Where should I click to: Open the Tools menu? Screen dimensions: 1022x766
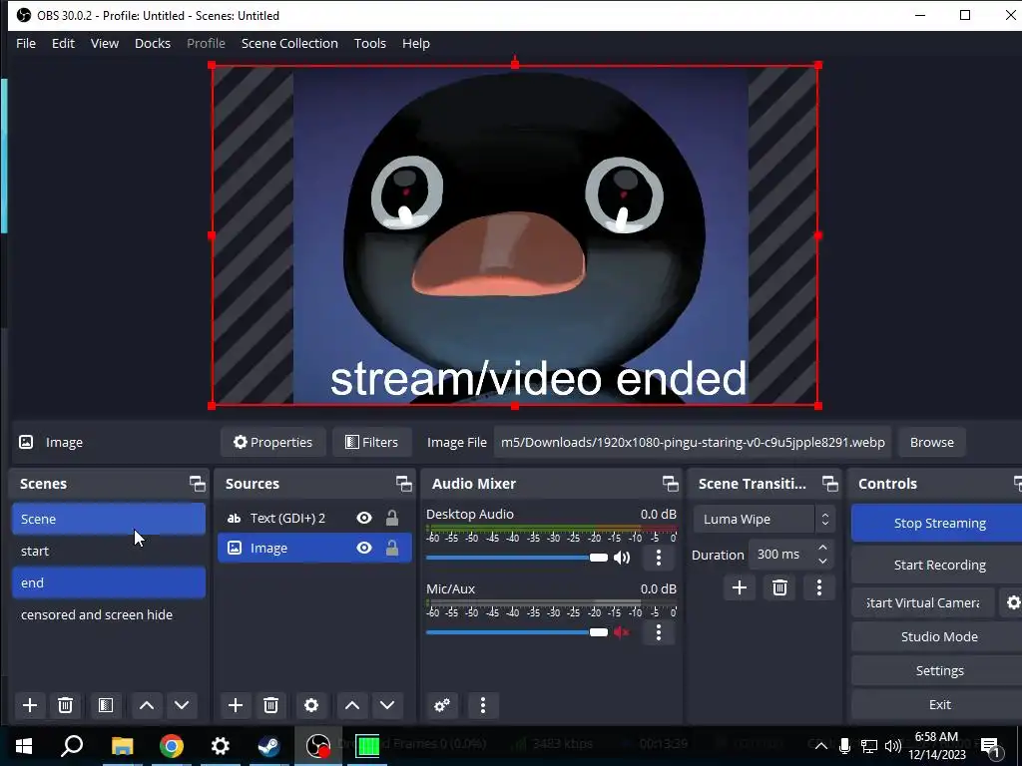(x=369, y=43)
